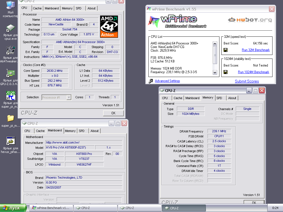Open About tab in Mainboard CPU-Z window
The width and height of the screenshot is (283, 212).
click(x=95, y=131)
